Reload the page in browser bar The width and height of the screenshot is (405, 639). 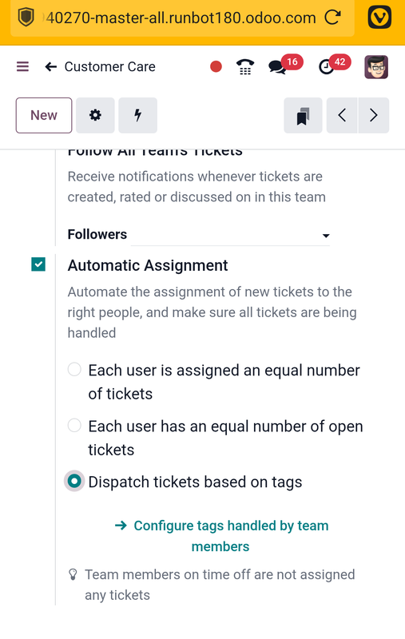pos(332,17)
